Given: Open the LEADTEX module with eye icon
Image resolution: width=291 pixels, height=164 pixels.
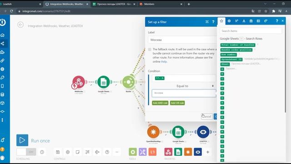Looking at the screenshot, I should [203, 132].
